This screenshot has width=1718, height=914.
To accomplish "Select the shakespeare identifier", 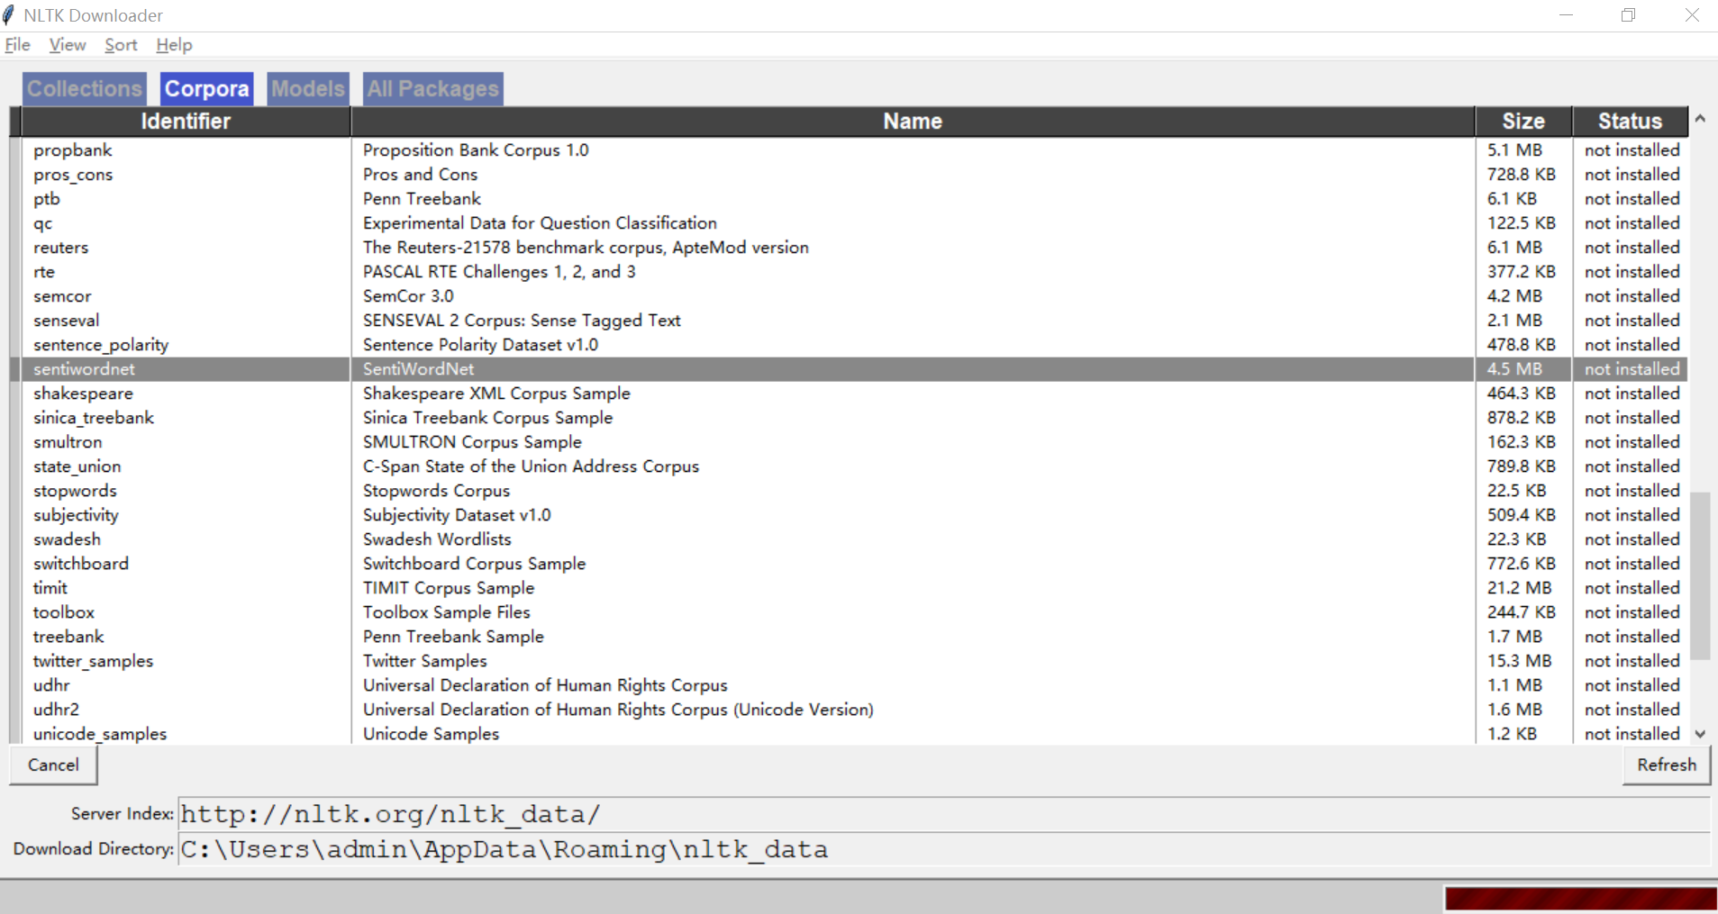I will 83,394.
